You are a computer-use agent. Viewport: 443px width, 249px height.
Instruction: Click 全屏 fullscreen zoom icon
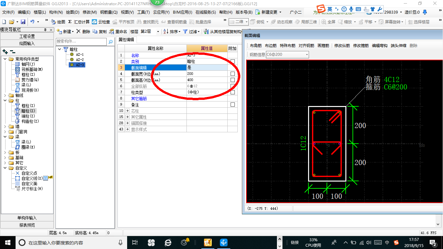pyautogui.click(x=328, y=22)
